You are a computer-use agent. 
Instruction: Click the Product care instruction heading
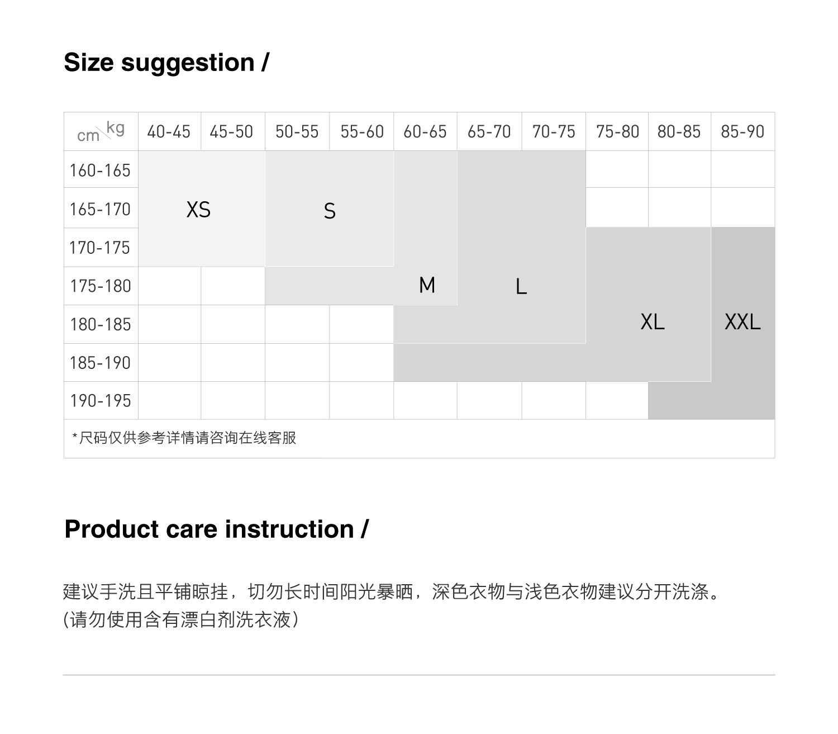pyautogui.click(x=216, y=529)
